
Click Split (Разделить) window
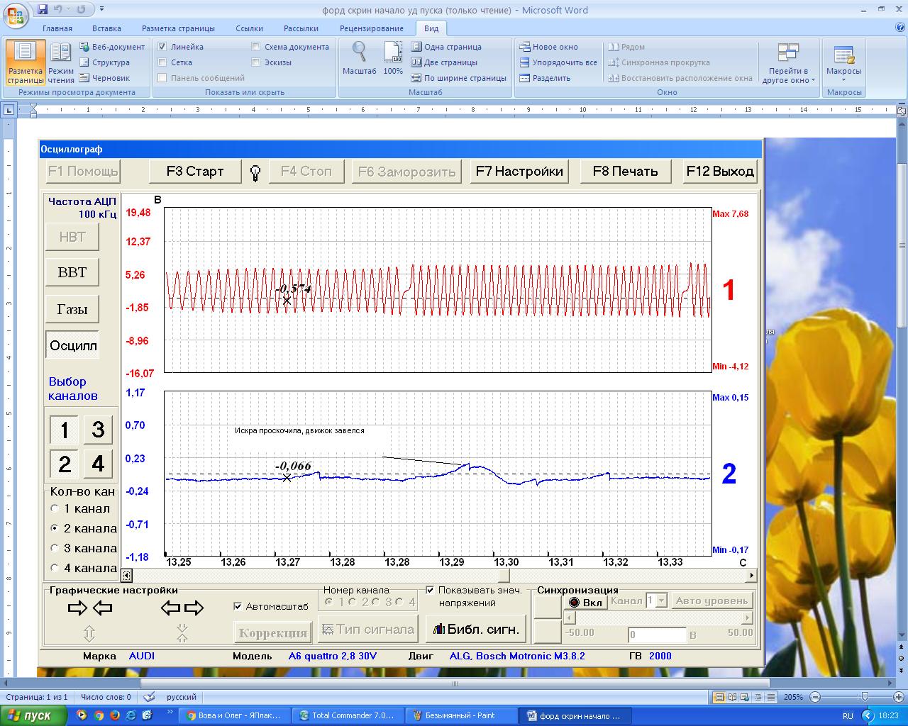click(x=545, y=78)
